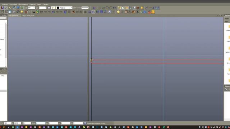230x129 pixels.
Task: Click the red suitcase toolbar icon
Action: point(26,12)
